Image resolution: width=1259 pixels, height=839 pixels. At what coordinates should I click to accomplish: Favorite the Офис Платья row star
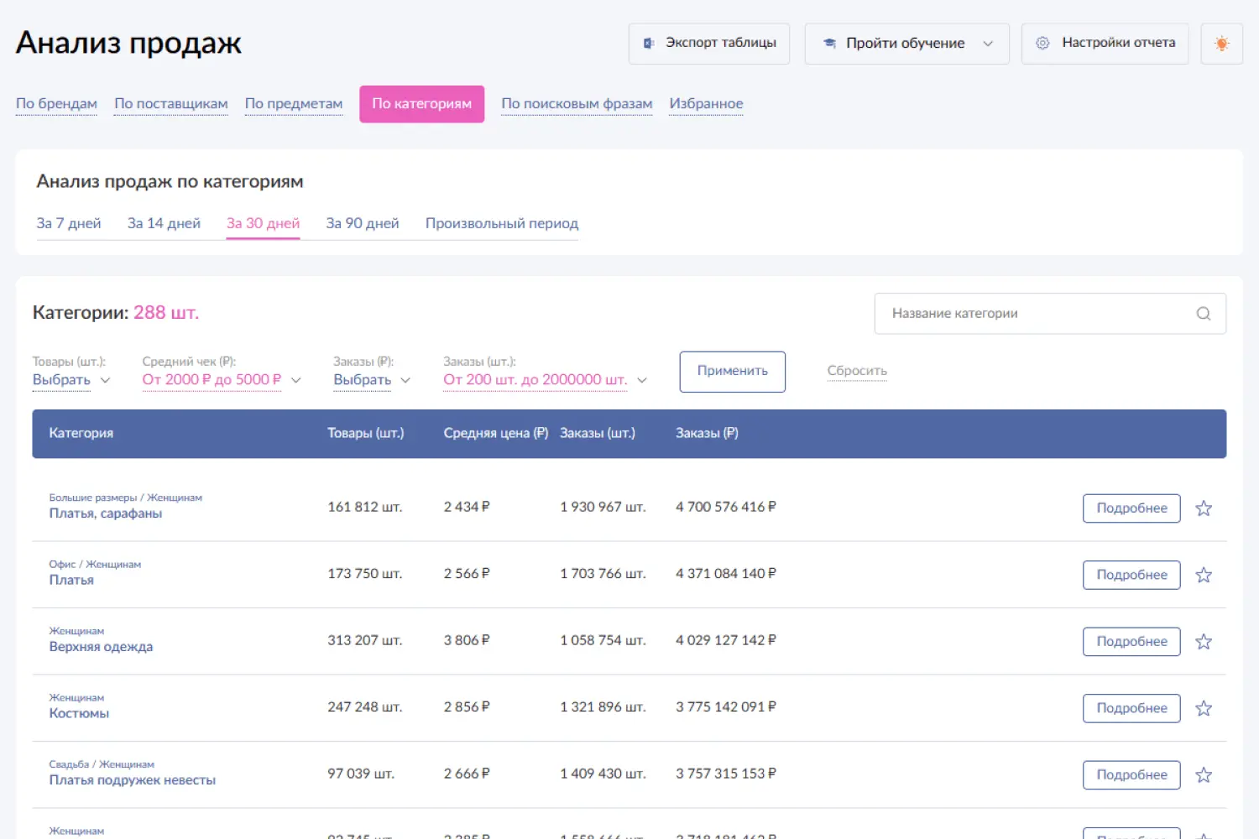tap(1204, 575)
